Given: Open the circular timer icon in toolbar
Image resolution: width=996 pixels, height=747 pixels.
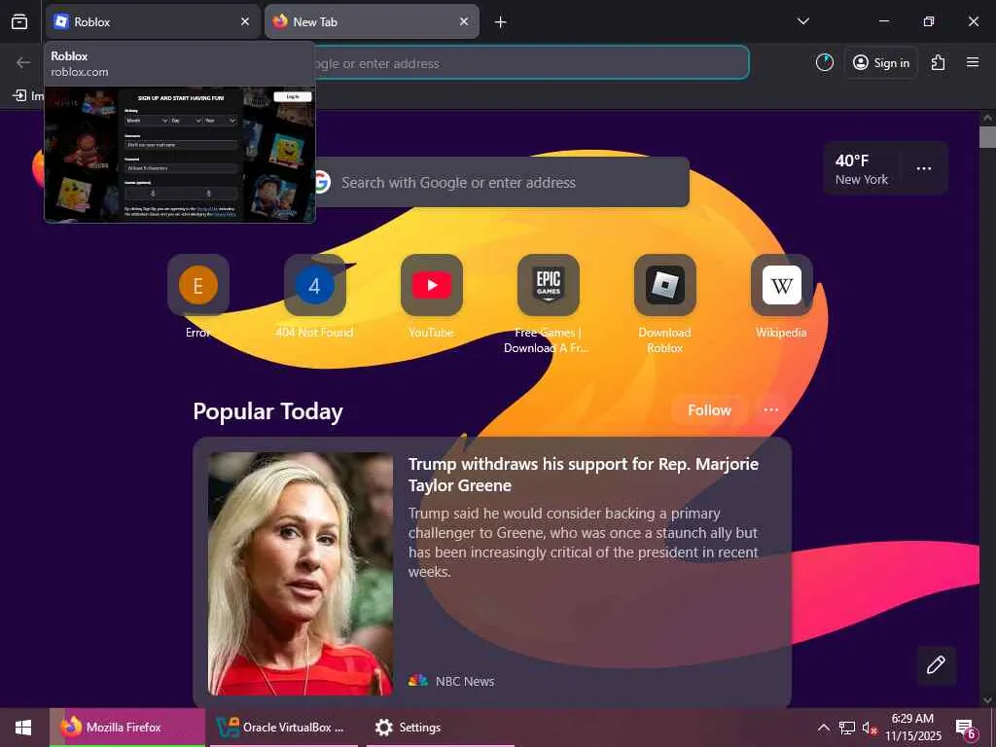Looking at the screenshot, I should [825, 62].
